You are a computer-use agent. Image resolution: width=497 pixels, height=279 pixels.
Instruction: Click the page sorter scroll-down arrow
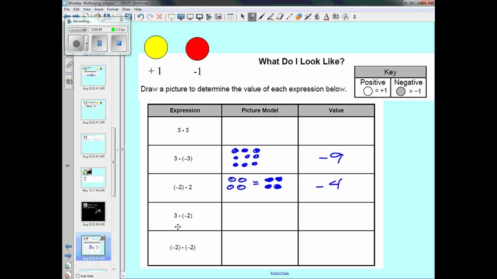[114, 269]
